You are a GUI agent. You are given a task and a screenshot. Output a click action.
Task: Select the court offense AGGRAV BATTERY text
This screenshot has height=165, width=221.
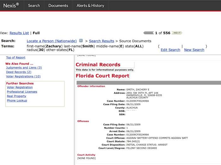point(157,138)
